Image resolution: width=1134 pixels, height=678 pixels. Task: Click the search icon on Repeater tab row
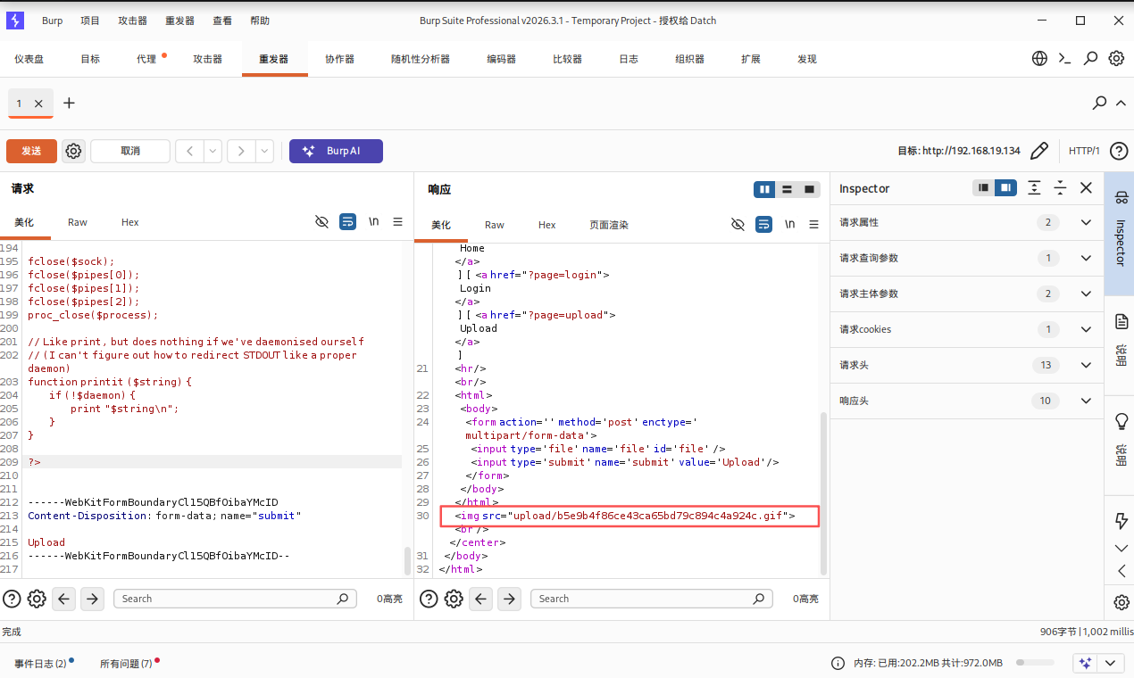pos(1100,103)
